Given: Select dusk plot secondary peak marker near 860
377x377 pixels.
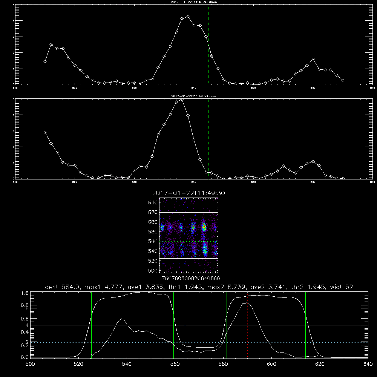Looking at the screenshot, I should 313,162.
